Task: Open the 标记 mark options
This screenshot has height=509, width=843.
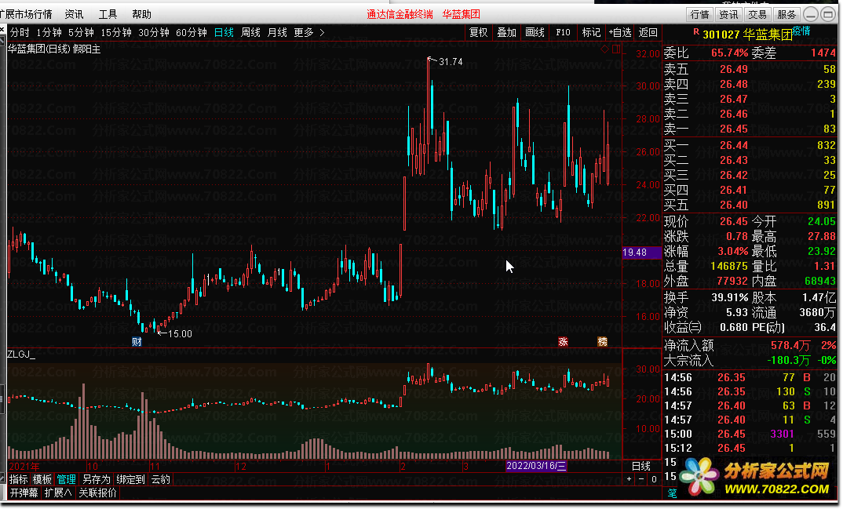Action: click(x=591, y=33)
